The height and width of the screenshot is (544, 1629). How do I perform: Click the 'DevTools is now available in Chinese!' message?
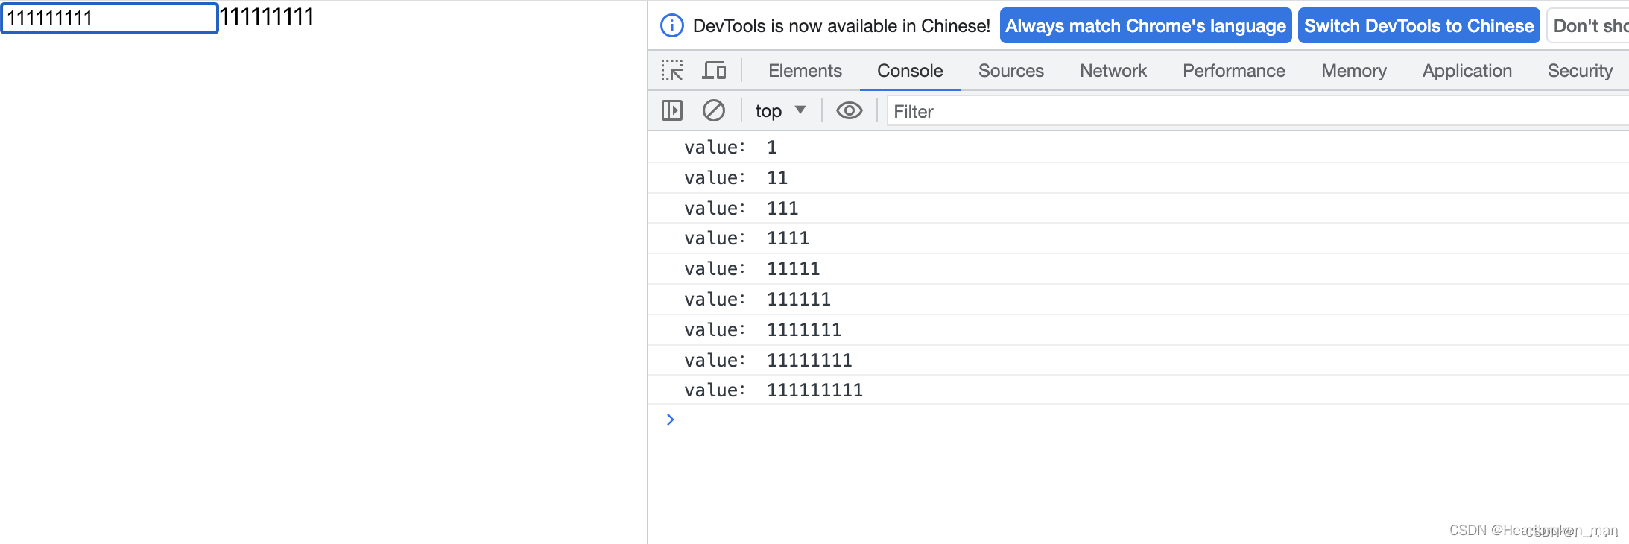pos(841,26)
